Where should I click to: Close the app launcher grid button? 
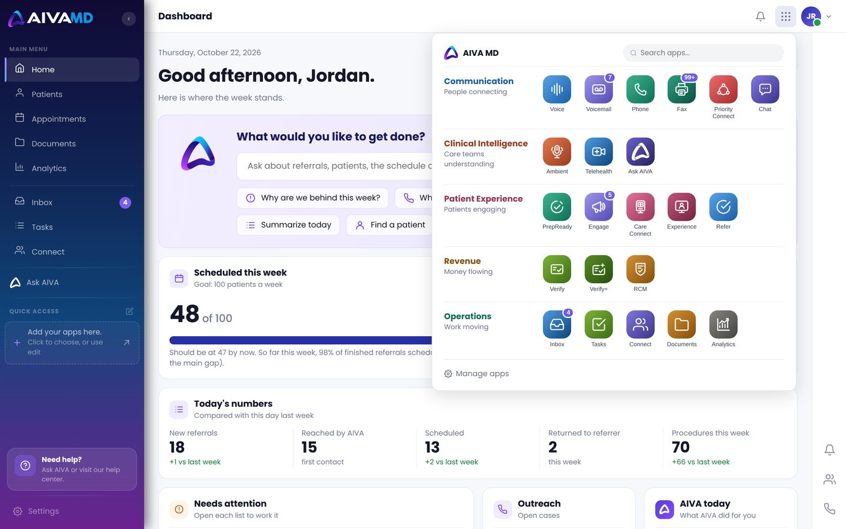click(x=786, y=16)
